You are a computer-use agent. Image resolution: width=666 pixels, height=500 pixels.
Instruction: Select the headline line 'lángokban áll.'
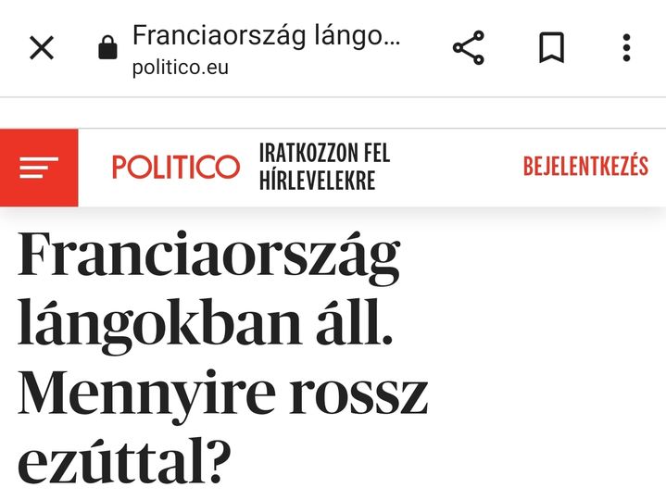[x=200, y=326]
